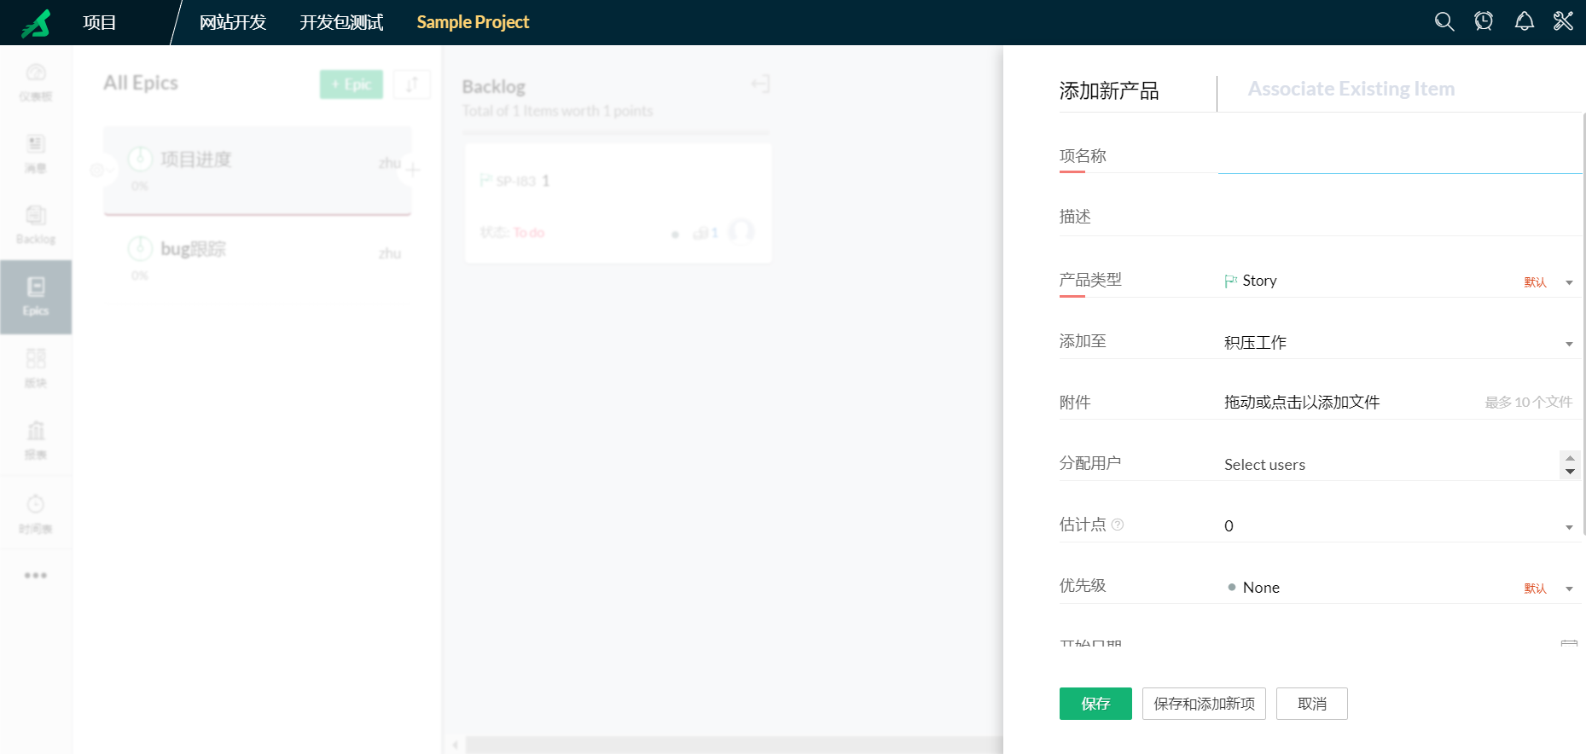Click the green 保存 button
Image resolution: width=1586 pixels, height=754 pixels.
click(1095, 704)
